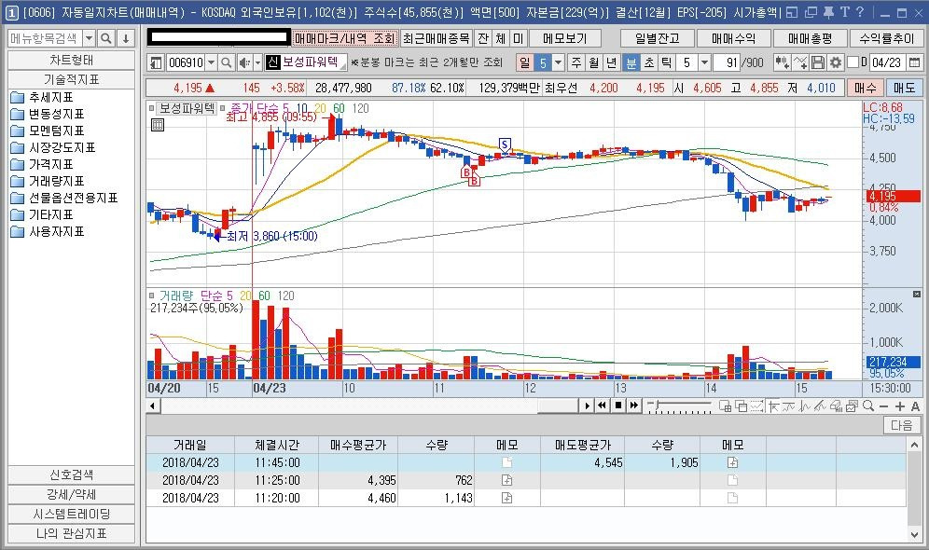Open the 차트형태 panel tab
This screenshot has width=929, height=550.
[71, 61]
